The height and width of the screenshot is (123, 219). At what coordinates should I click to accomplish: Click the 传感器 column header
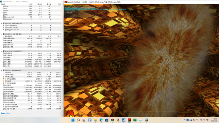click(3, 4)
